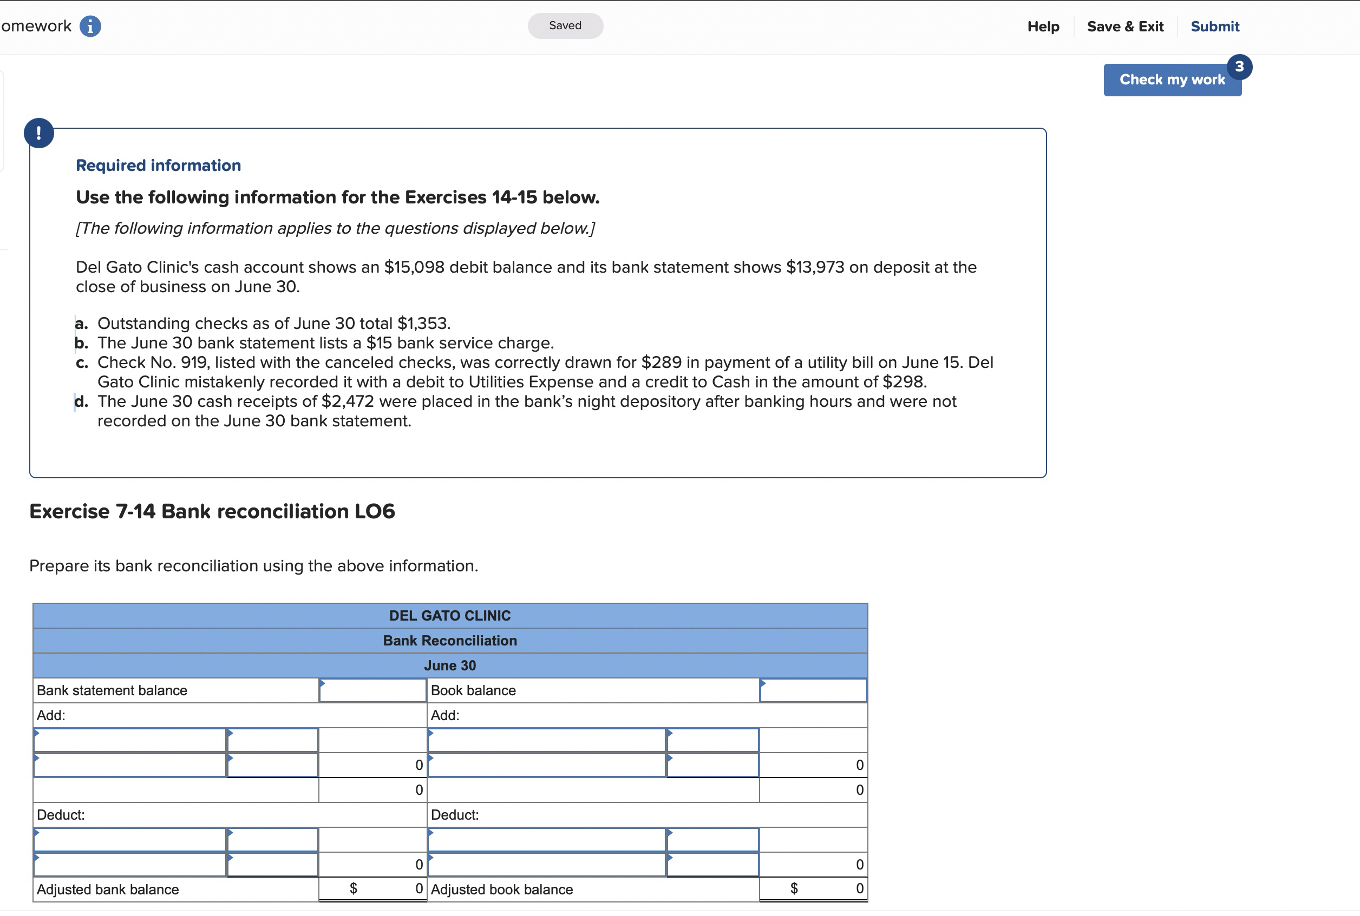Click the Exercise 7-14 Bank reconciliation heading
This screenshot has height=916, width=1360.
tap(212, 511)
